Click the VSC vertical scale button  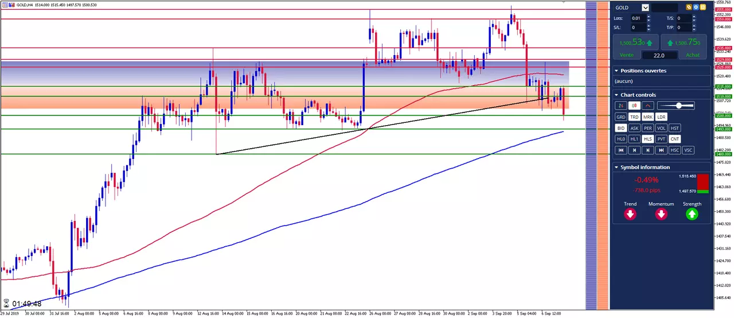tap(689, 150)
